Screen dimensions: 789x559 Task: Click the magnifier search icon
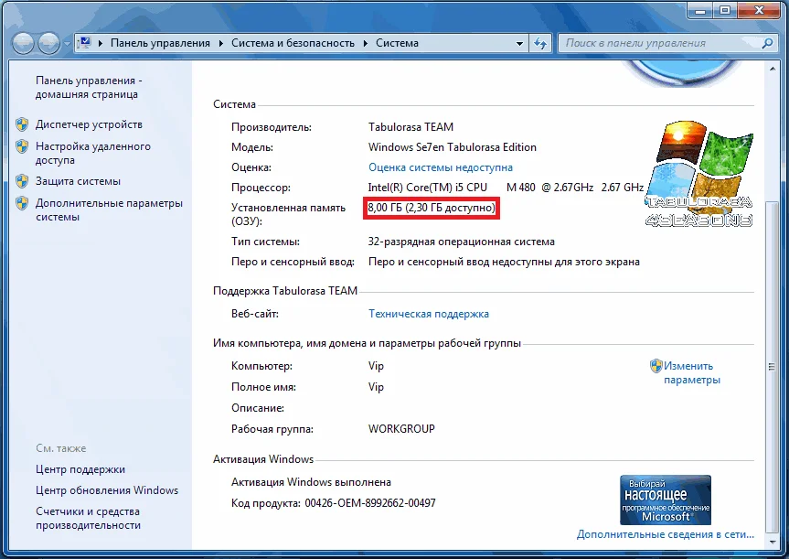click(x=767, y=43)
